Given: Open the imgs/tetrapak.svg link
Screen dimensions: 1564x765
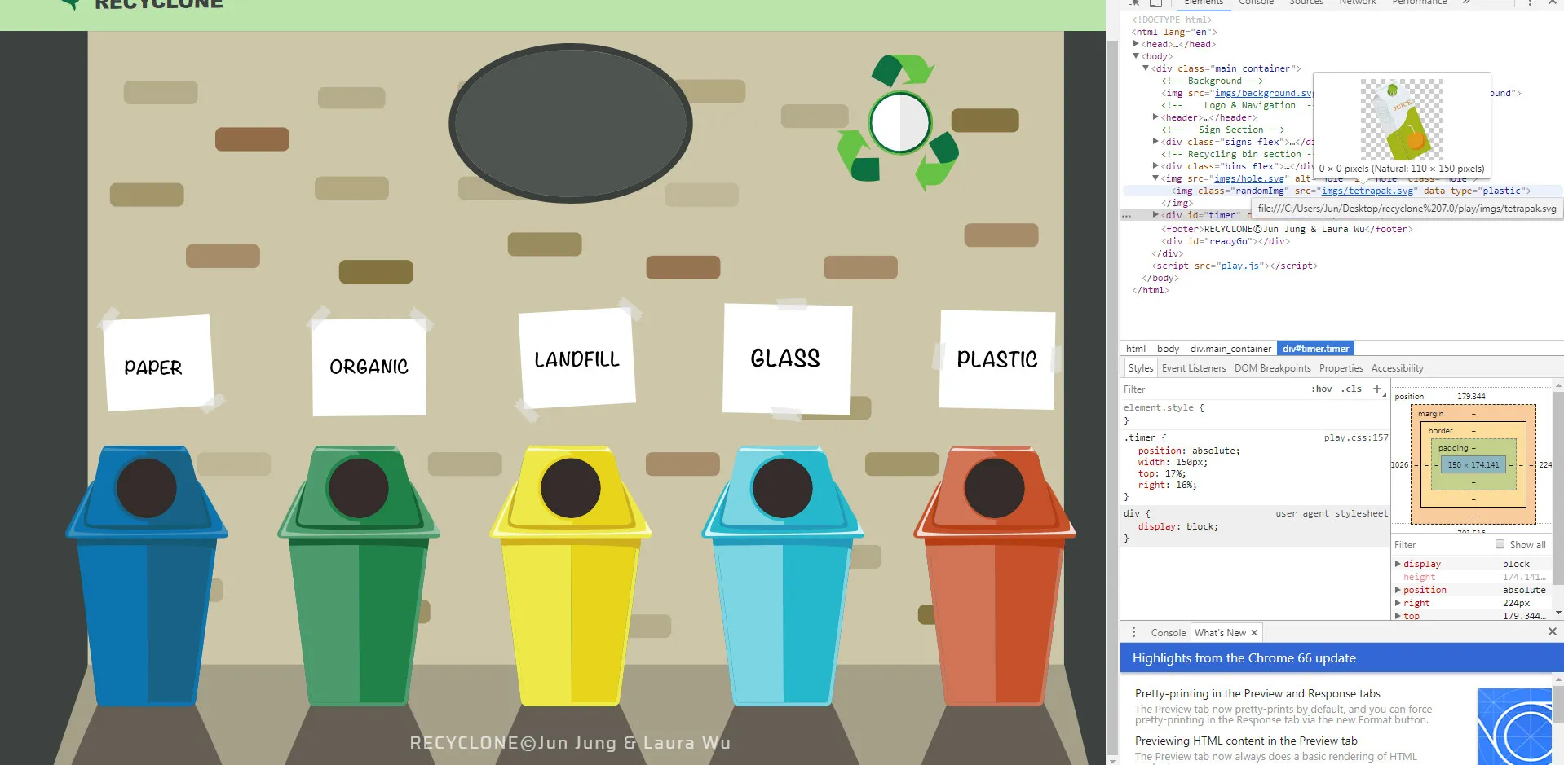Looking at the screenshot, I should 1367,191.
